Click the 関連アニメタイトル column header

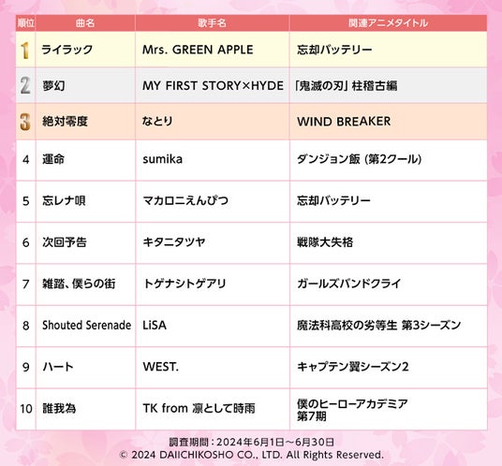(x=388, y=23)
